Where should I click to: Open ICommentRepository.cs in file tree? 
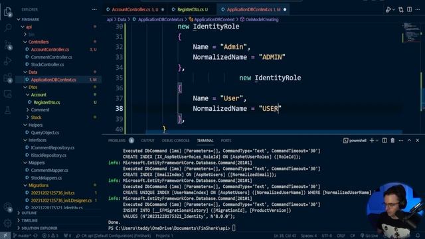coord(52,147)
